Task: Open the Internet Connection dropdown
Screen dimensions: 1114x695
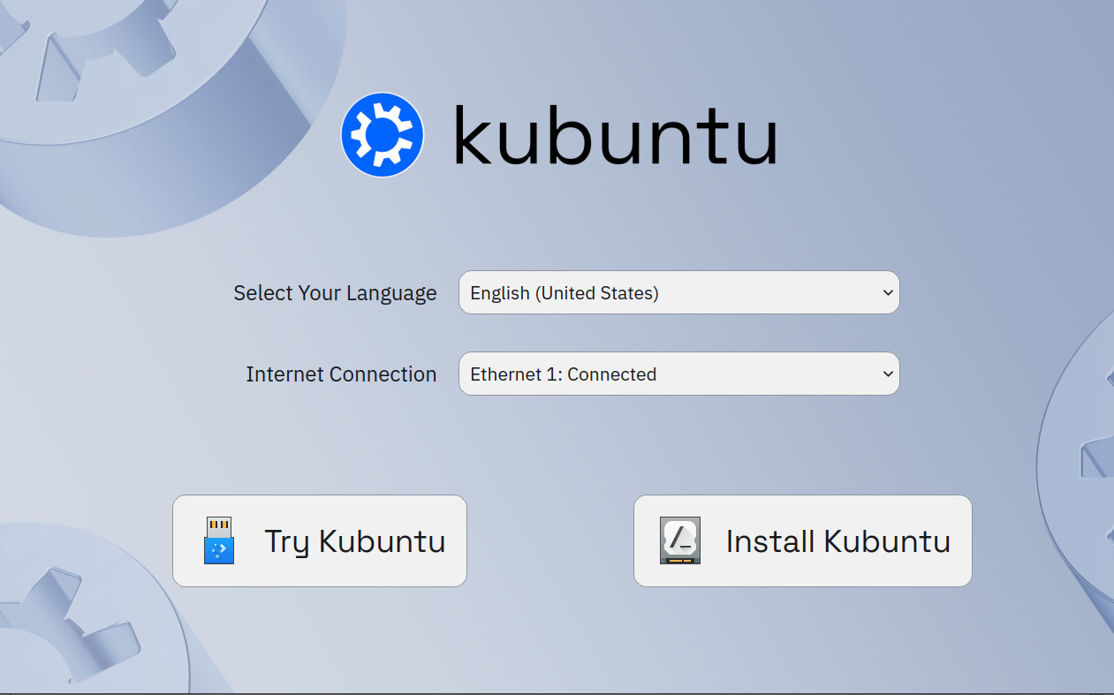Action: (x=678, y=374)
